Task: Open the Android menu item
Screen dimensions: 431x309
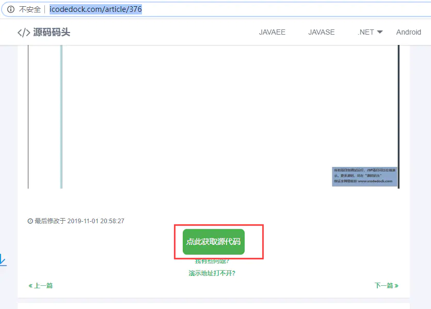Action: (408, 32)
